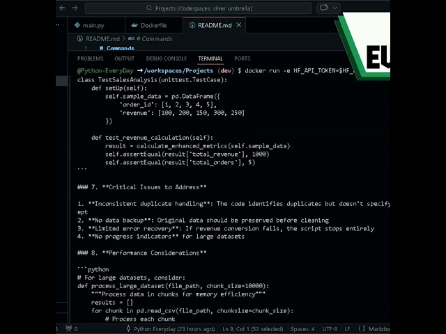Change file encoding via UTF-8
446x334 pixels.
pyautogui.click(x=330, y=329)
